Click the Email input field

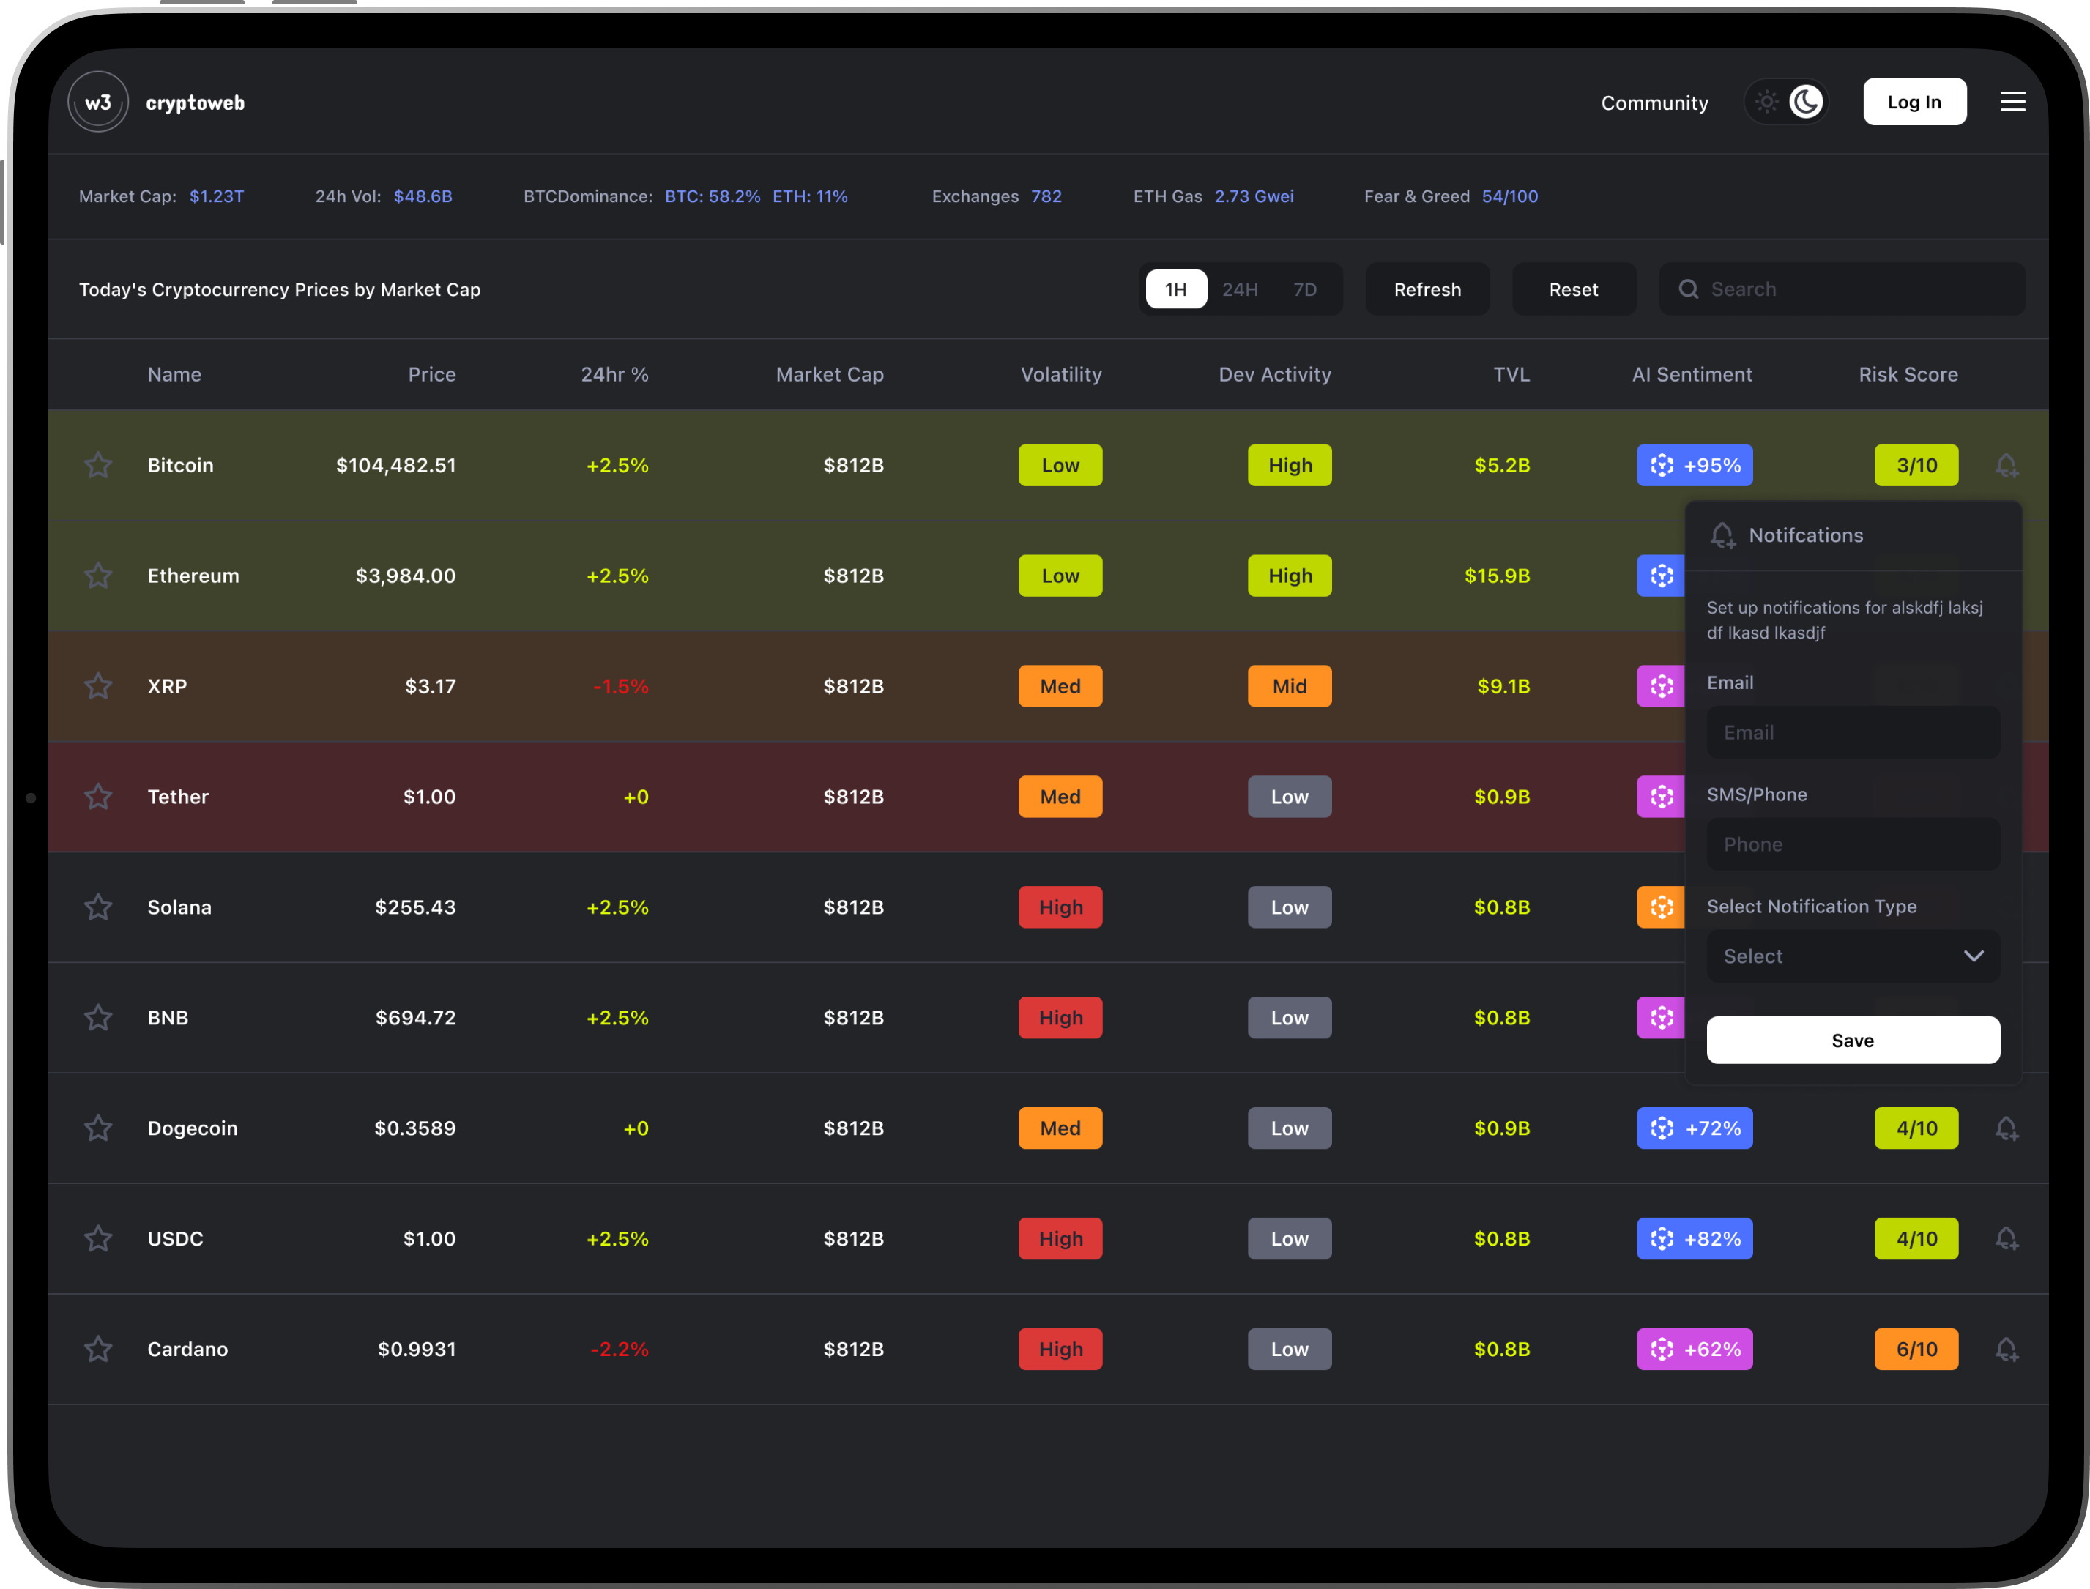coord(1852,732)
